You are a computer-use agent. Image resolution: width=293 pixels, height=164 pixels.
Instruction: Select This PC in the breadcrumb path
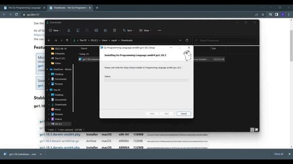click(x=83, y=41)
